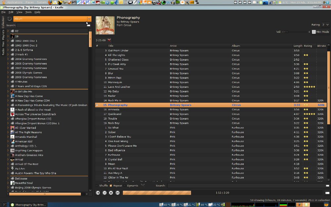
Task: Close the 2-21-09 playlist tab
Action: click(x=109, y=40)
